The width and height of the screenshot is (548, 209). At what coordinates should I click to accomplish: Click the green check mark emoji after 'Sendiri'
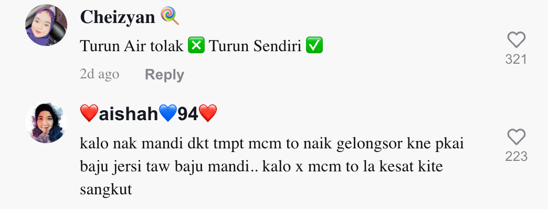click(x=314, y=46)
